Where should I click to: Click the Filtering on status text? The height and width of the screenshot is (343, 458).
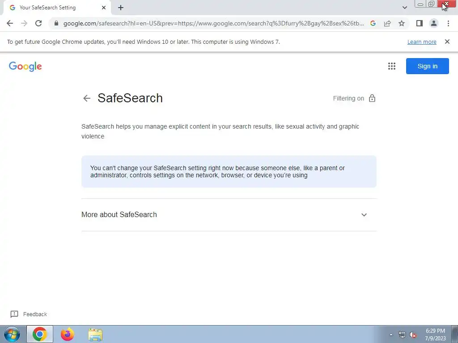click(x=348, y=98)
